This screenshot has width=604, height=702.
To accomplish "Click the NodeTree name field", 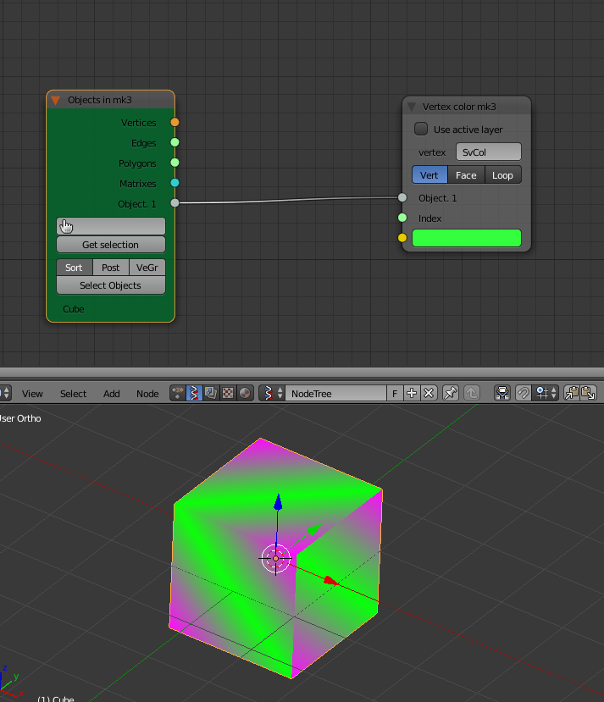I will click(335, 393).
